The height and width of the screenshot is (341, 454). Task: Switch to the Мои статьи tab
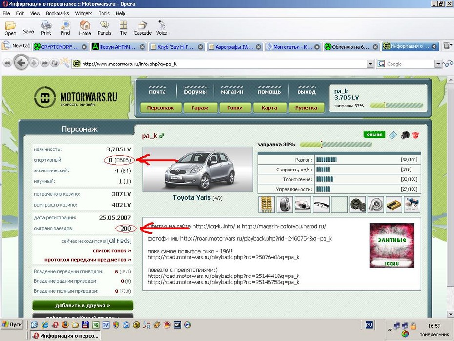pyautogui.click(x=293, y=46)
